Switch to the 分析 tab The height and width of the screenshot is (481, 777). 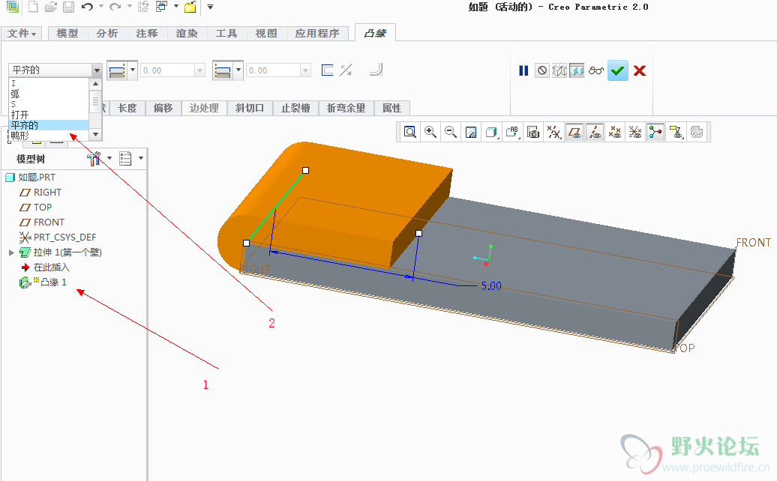coord(107,33)
